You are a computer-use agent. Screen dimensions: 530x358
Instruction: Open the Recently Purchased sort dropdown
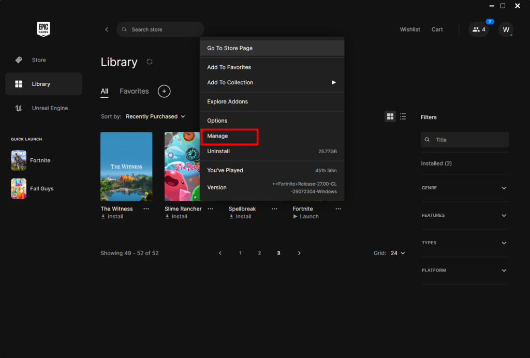pyautogui.click(x=155, y=116)
